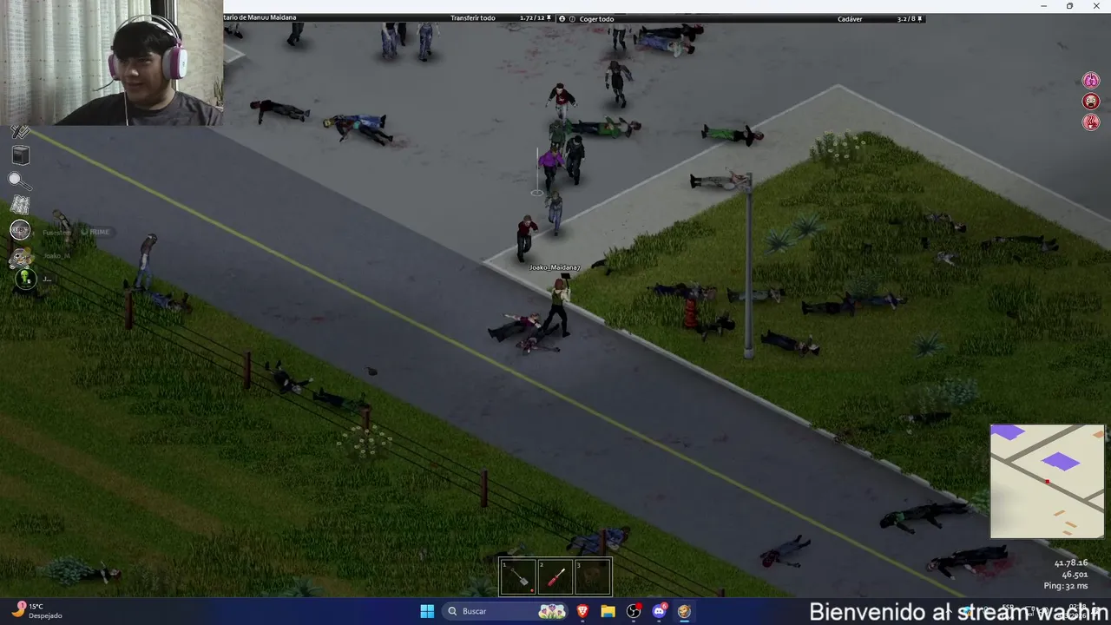Open the crafting menu icon

pyautogui.click(x=20, y=132)
